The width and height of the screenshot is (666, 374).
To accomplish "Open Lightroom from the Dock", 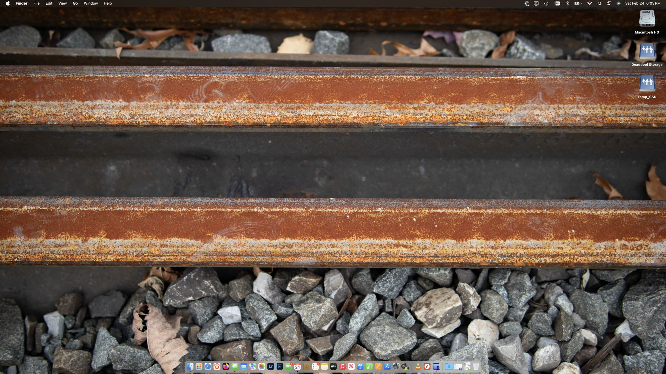I will click(271, 366).
